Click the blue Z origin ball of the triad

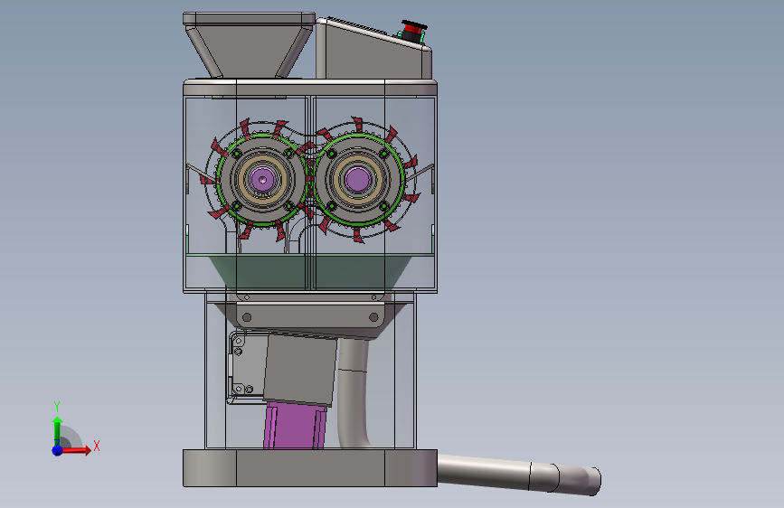coord(58,450)
